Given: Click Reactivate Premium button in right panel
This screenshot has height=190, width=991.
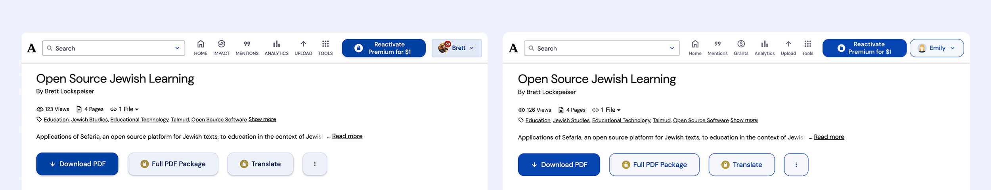Looking at the screenshot, I should click(865, 48).
